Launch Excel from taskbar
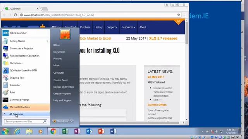The width and height of the screenshot is (248, 139). tap(65, 131)
